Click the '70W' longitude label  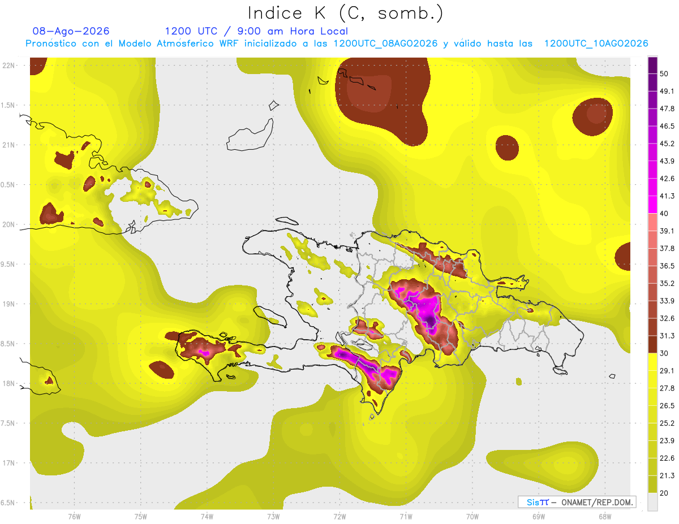pyautogui.click(x=472, y=516)
